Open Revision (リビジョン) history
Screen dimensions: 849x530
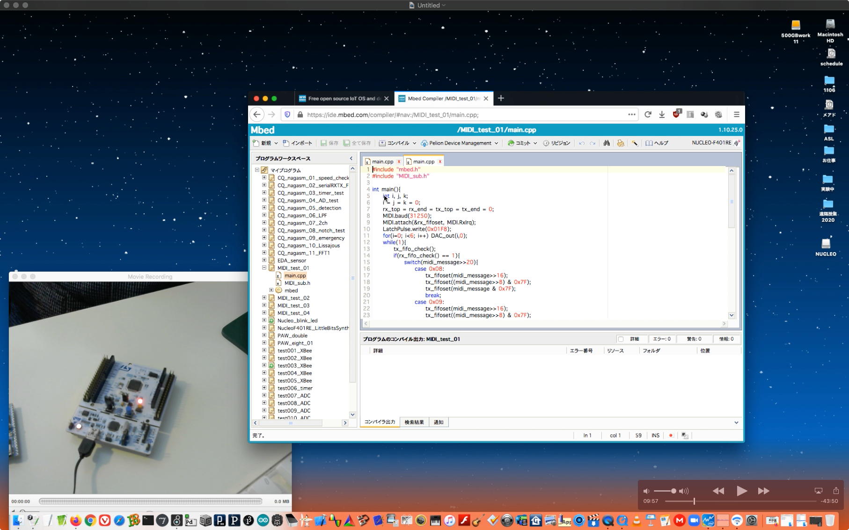coord(556,143)
